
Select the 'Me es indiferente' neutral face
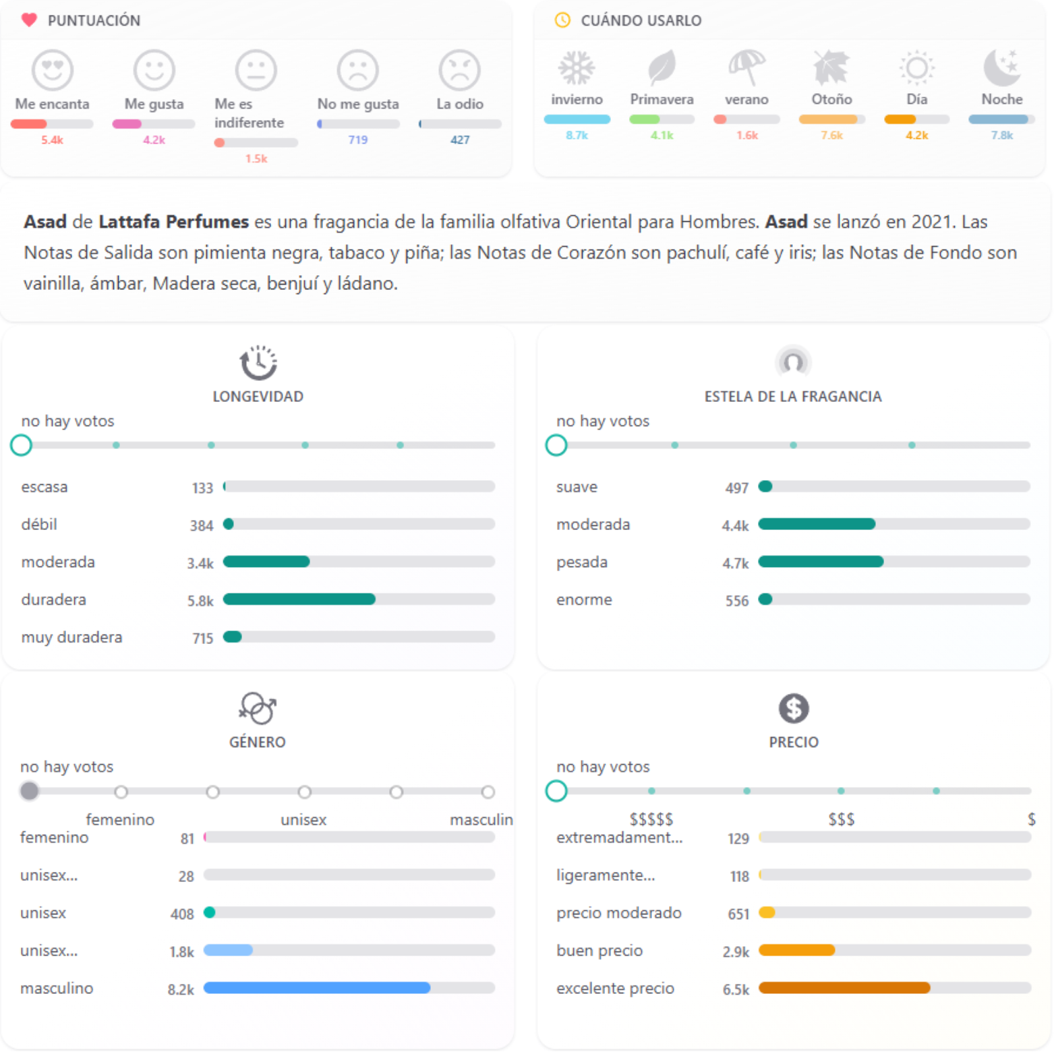coord(256,70)
